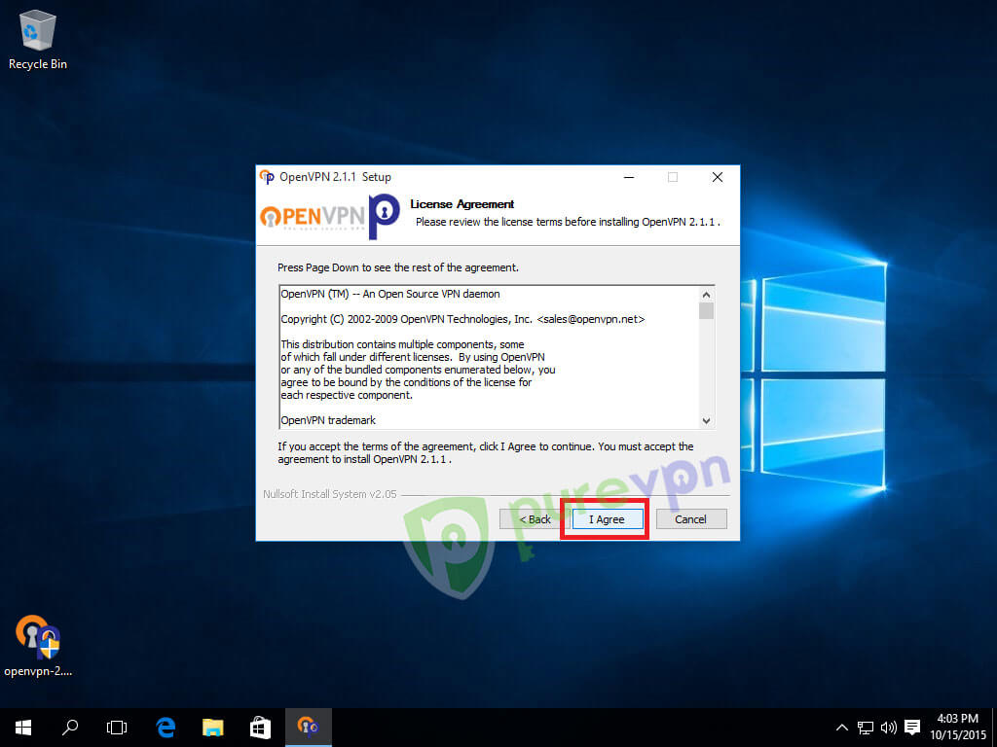
Task: Close the OpenVPN Setup window
Action: pyautogui.click(x=718, y=177)
